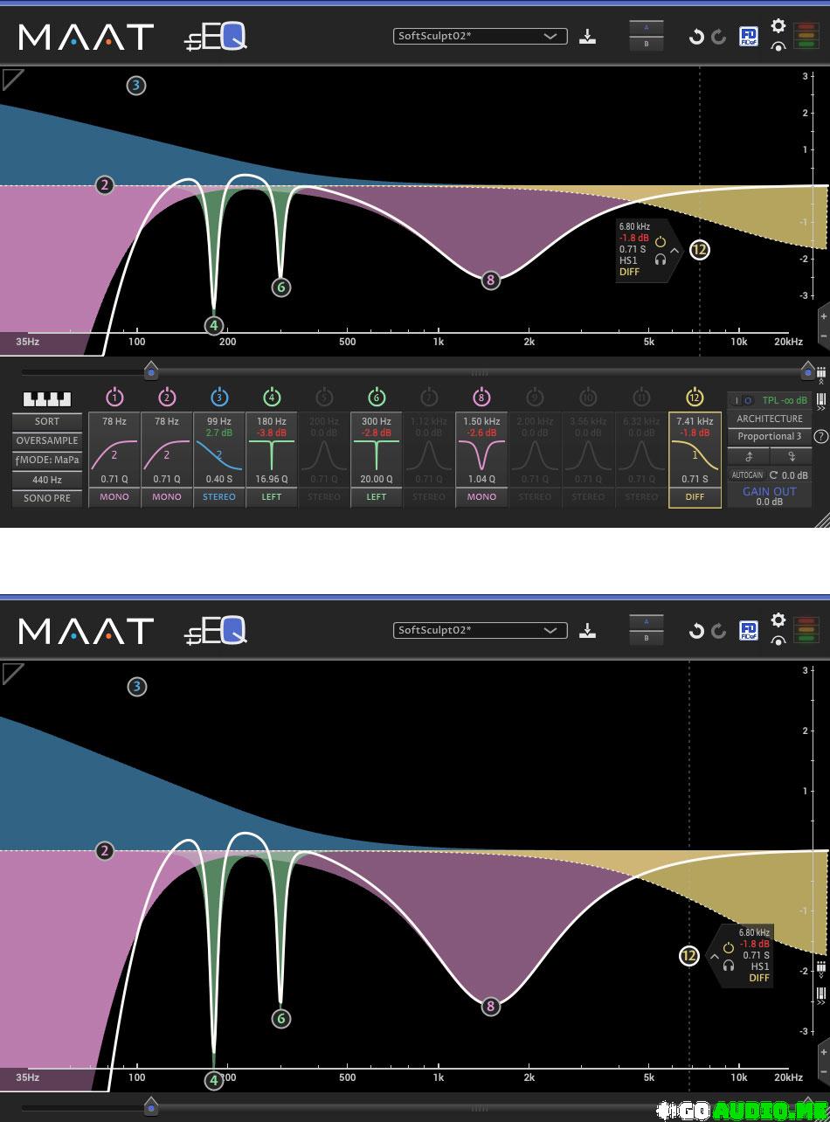Click the save preset icon in top window
Screen dimensions: 830x1122
(588, 37)
